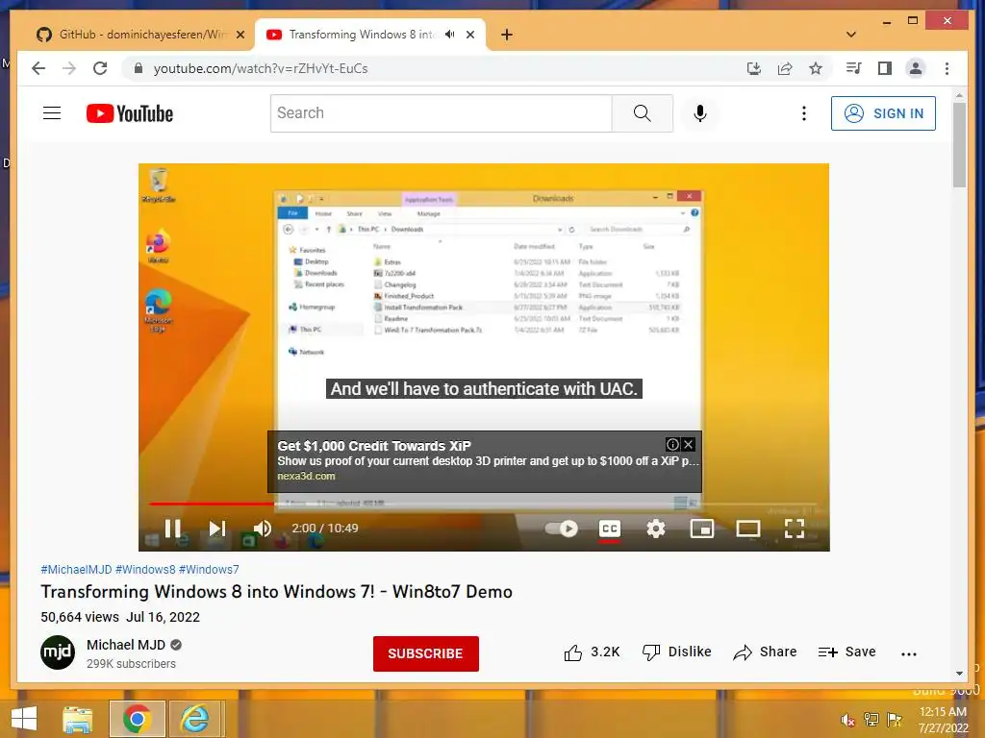The width and height of the screenshot is (985, 738).
Task: Open Chrome's three-dot menu
Action: click(947, 68)
